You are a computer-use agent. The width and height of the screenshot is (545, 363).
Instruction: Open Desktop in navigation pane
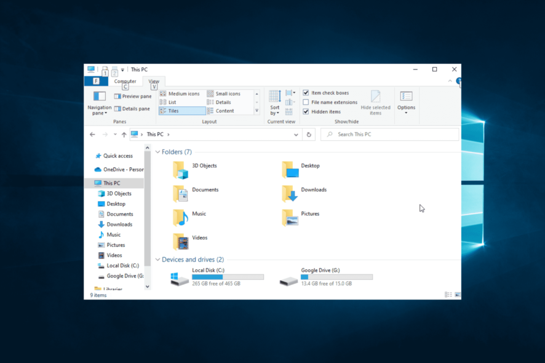point(116,204)
